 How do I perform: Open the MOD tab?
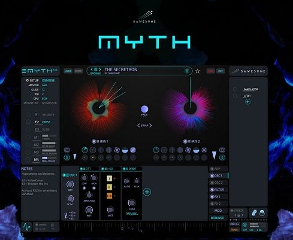pyautogui.click(x=218, y=211)
